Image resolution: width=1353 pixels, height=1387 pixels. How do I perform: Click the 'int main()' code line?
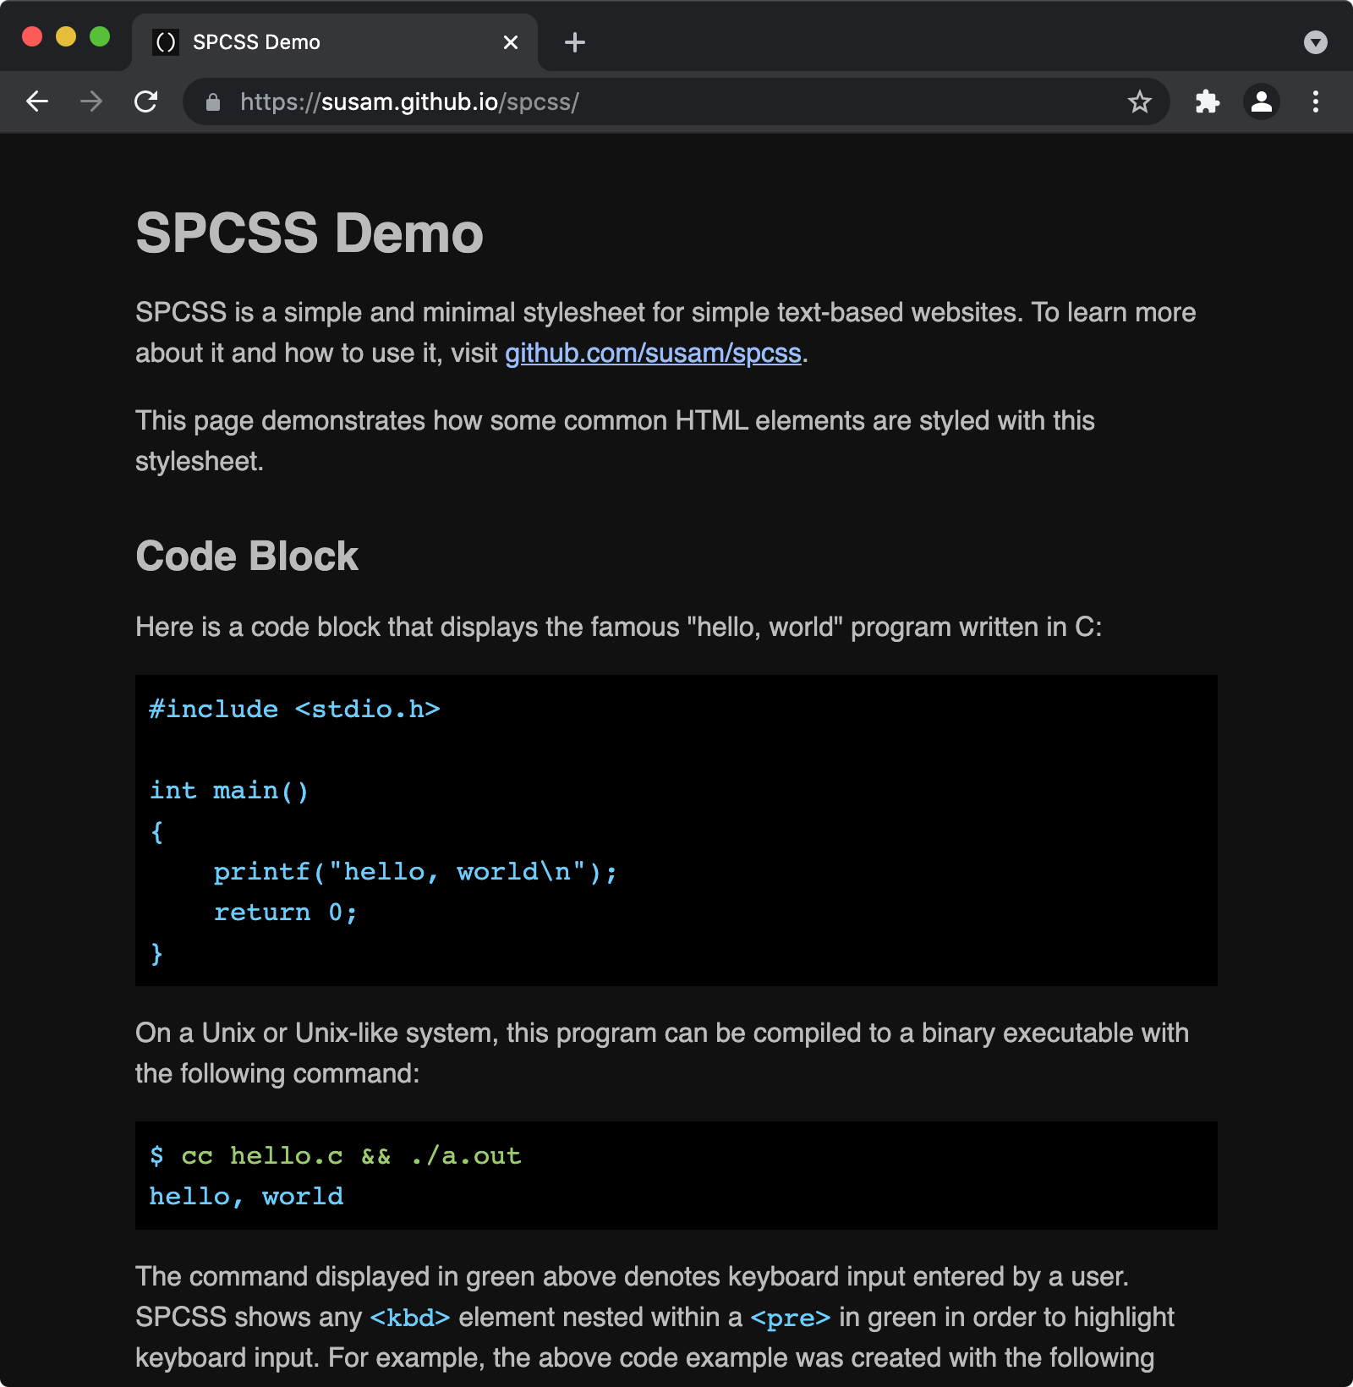pos(229,791)
